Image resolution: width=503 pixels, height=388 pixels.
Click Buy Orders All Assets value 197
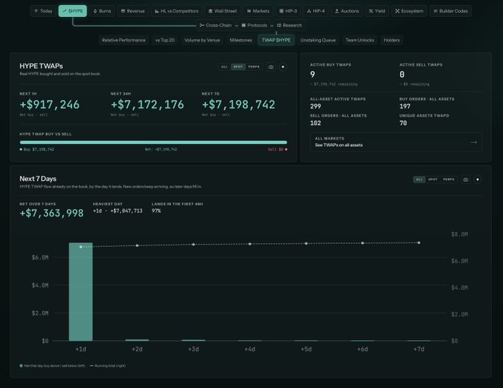coord(405,106)
